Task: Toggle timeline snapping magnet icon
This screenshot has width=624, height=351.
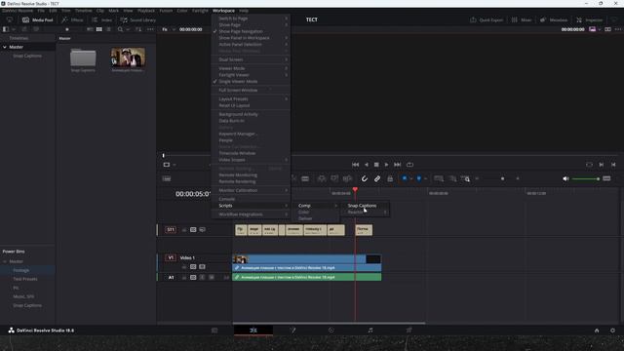Action: [x=365, y=179]
